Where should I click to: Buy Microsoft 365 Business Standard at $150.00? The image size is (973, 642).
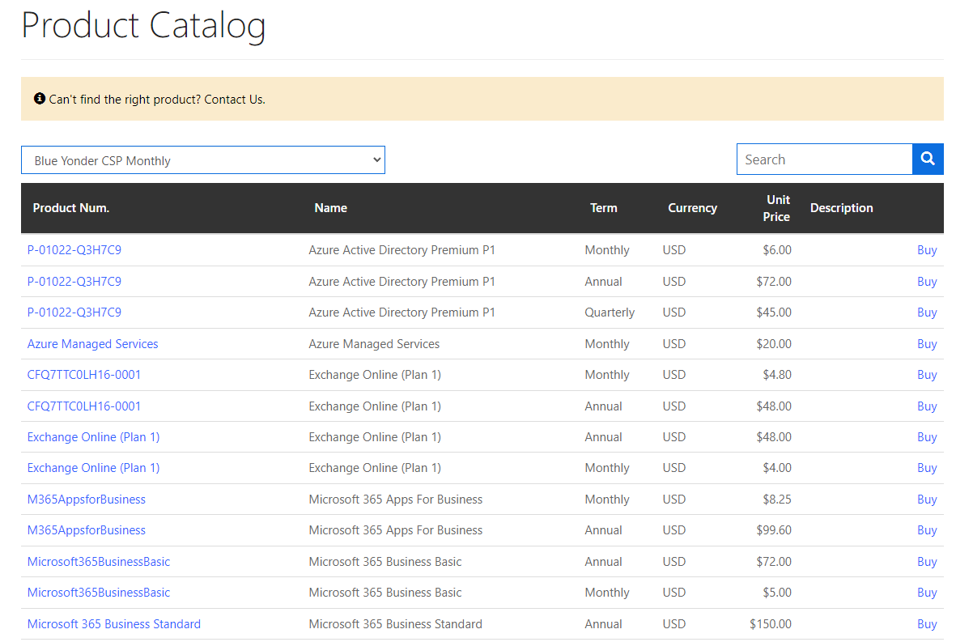coord(926,624)
